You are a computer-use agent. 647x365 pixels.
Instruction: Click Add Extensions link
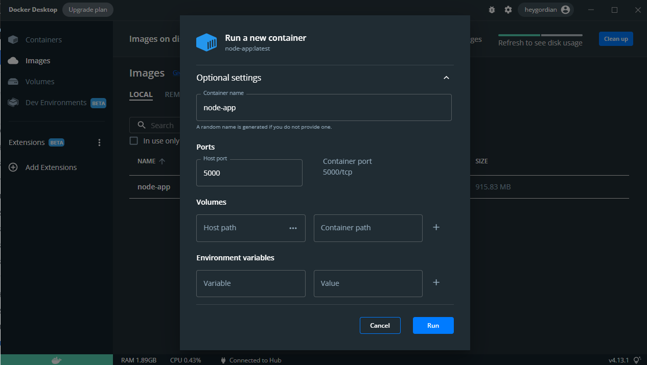51,167
